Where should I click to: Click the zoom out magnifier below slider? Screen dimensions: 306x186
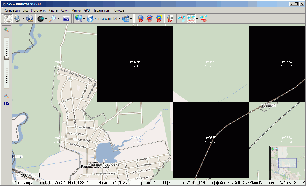click(x=7, y=96)
